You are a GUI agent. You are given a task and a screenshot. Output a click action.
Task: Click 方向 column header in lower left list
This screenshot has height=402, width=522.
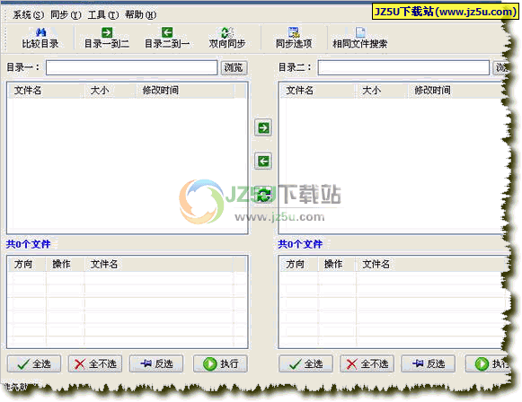pyautogui.click(x=27, y=265)
